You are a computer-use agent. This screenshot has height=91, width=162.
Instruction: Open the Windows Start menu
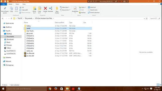[3, 89]
